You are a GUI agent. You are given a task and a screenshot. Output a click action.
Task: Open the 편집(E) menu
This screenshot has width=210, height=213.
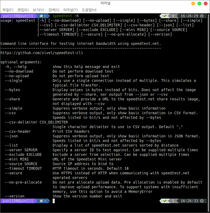[x=23, y=10]
